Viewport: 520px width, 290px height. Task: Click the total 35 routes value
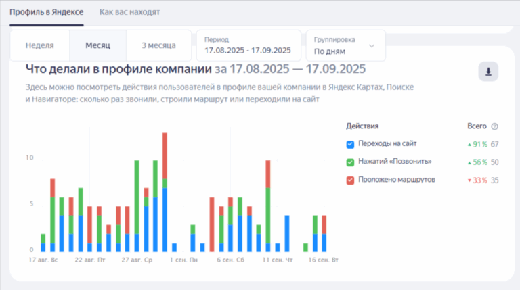tap(494, 180)
